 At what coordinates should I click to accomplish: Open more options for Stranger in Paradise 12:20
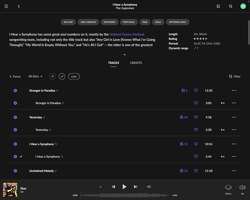click(234, 90)
